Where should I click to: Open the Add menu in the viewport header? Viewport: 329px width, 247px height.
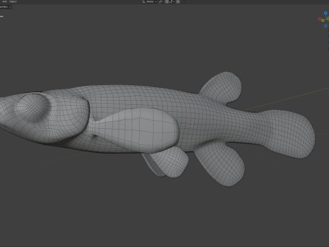pyautogui.click(x=4, y=1)
